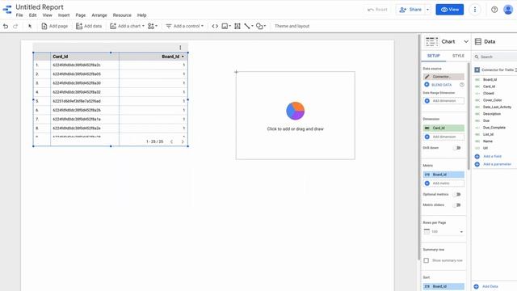The image size is (517, 291).
Task: Toggle the Optional metrics switch
Action: click(457, 194)
